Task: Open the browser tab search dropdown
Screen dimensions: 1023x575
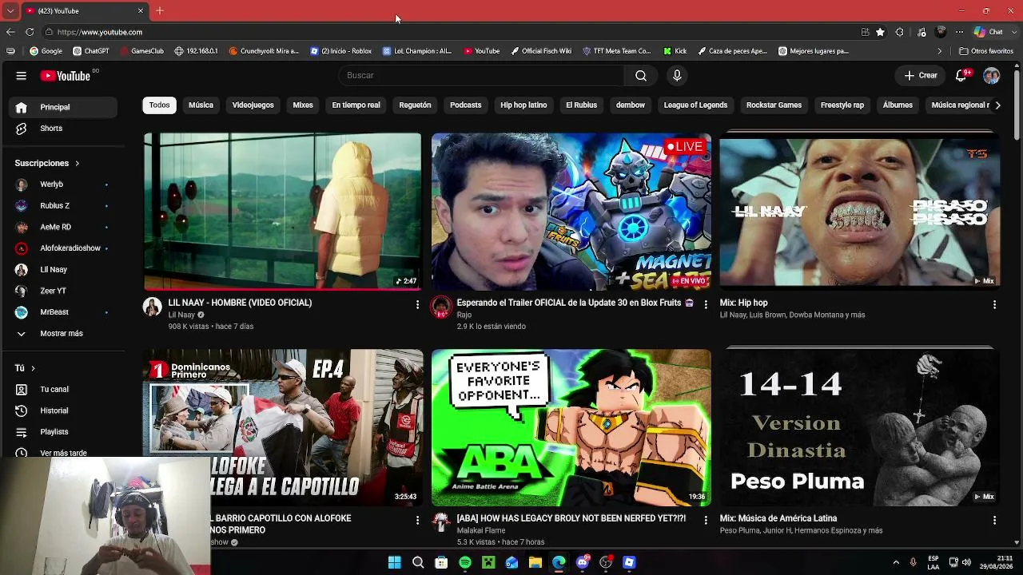Action: click(10, 10)
